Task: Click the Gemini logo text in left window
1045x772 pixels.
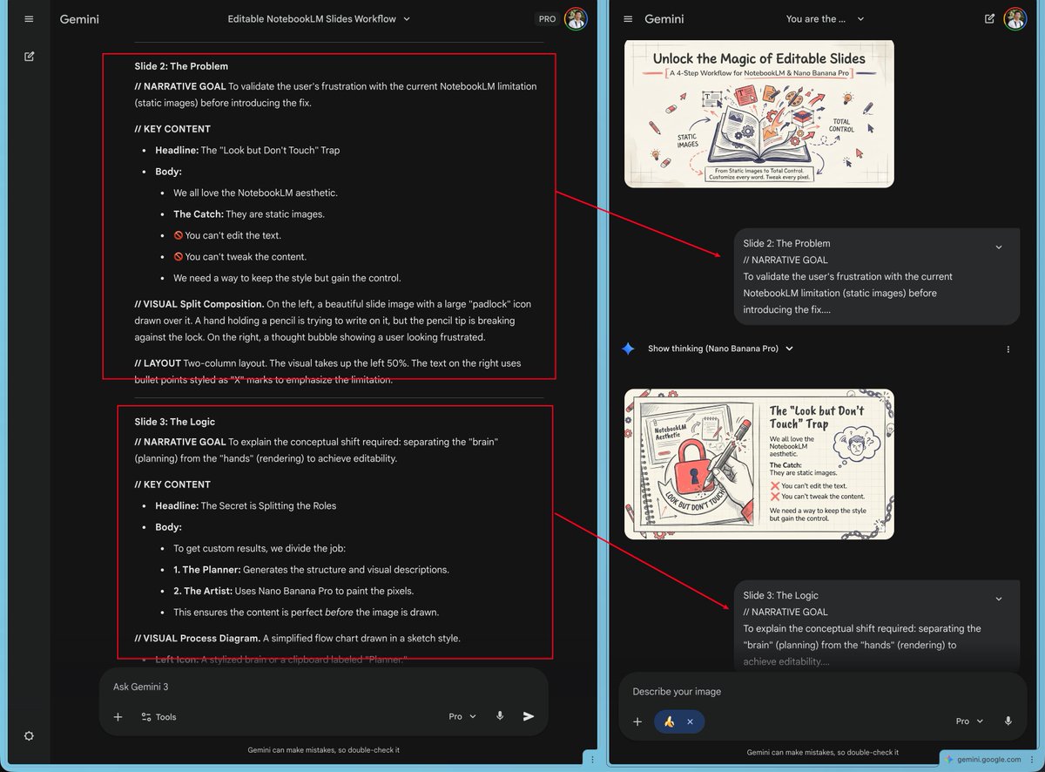Action: (79, 19)
